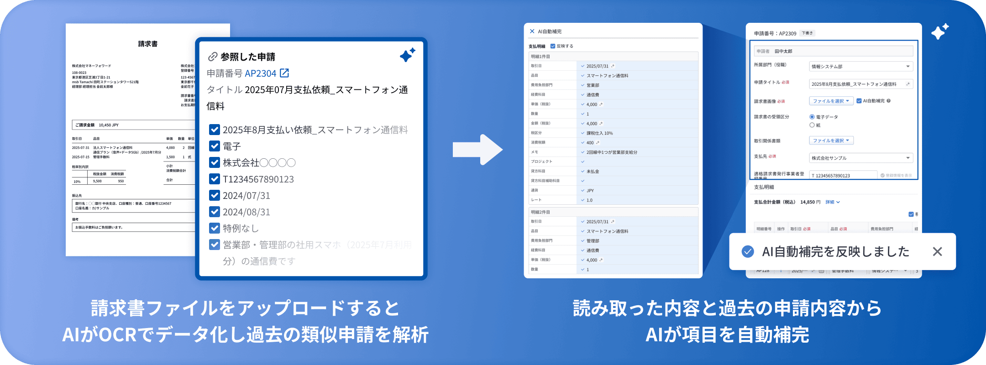Click sparkle icon in 申請タイトル field
The image size is (986, 365).
[907, 84]
